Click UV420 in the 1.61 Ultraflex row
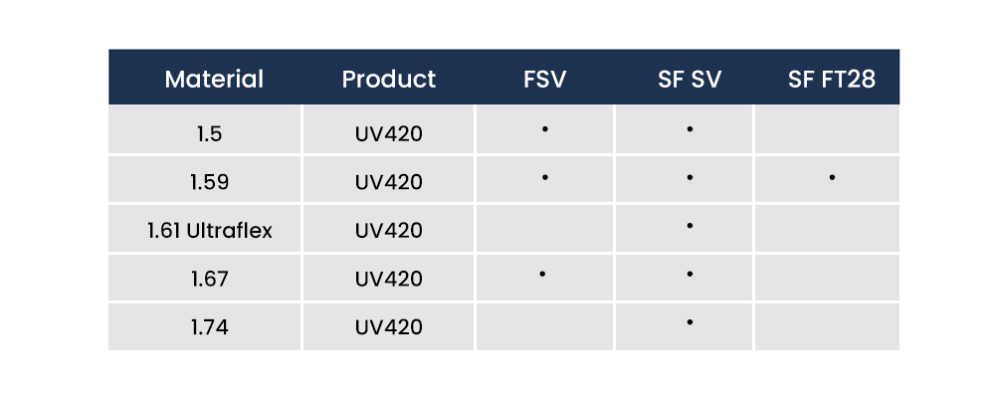 [389, 231]
